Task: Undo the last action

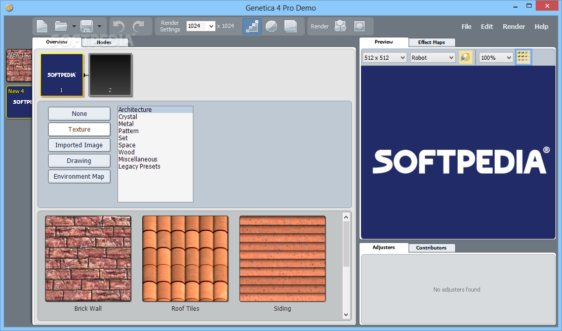Action: tap(118, 26)
